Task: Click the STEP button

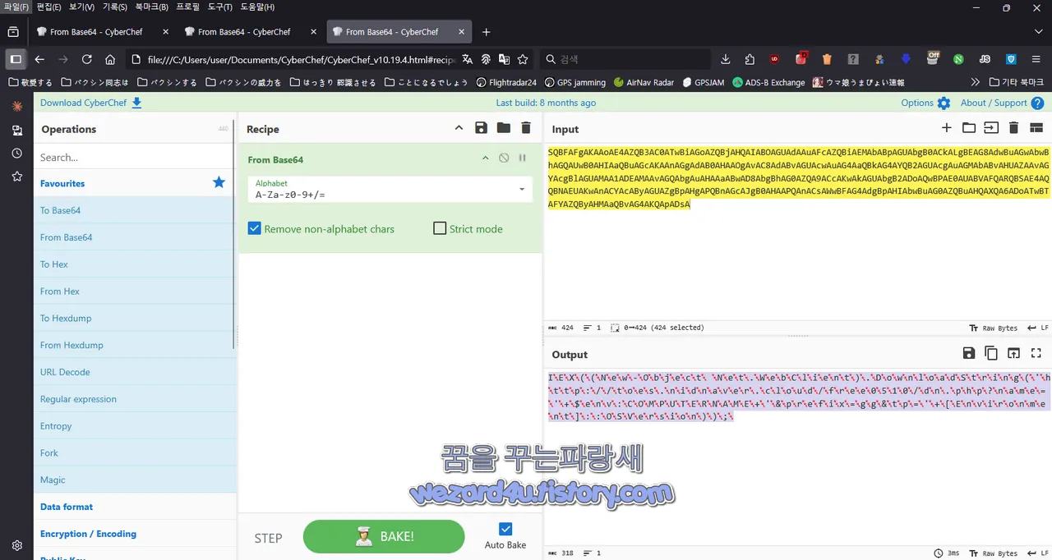Action: coord(268,539)
